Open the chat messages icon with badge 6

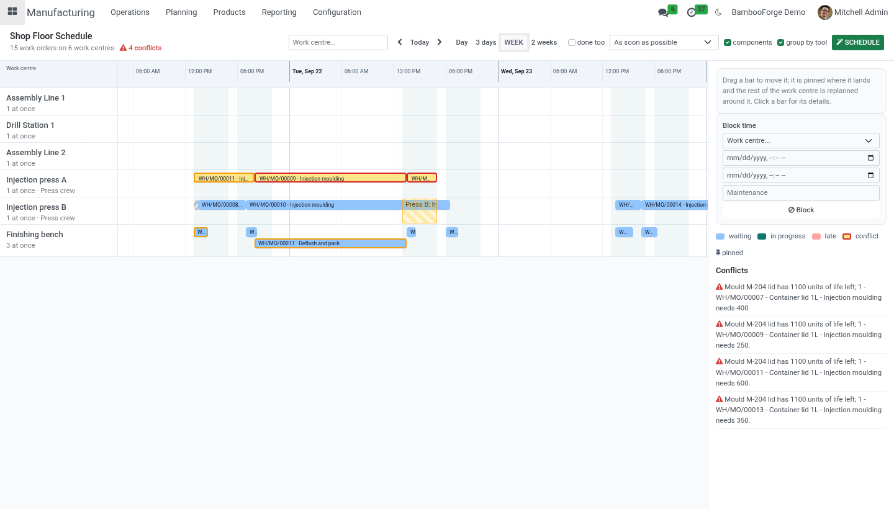tap(663, 12)
